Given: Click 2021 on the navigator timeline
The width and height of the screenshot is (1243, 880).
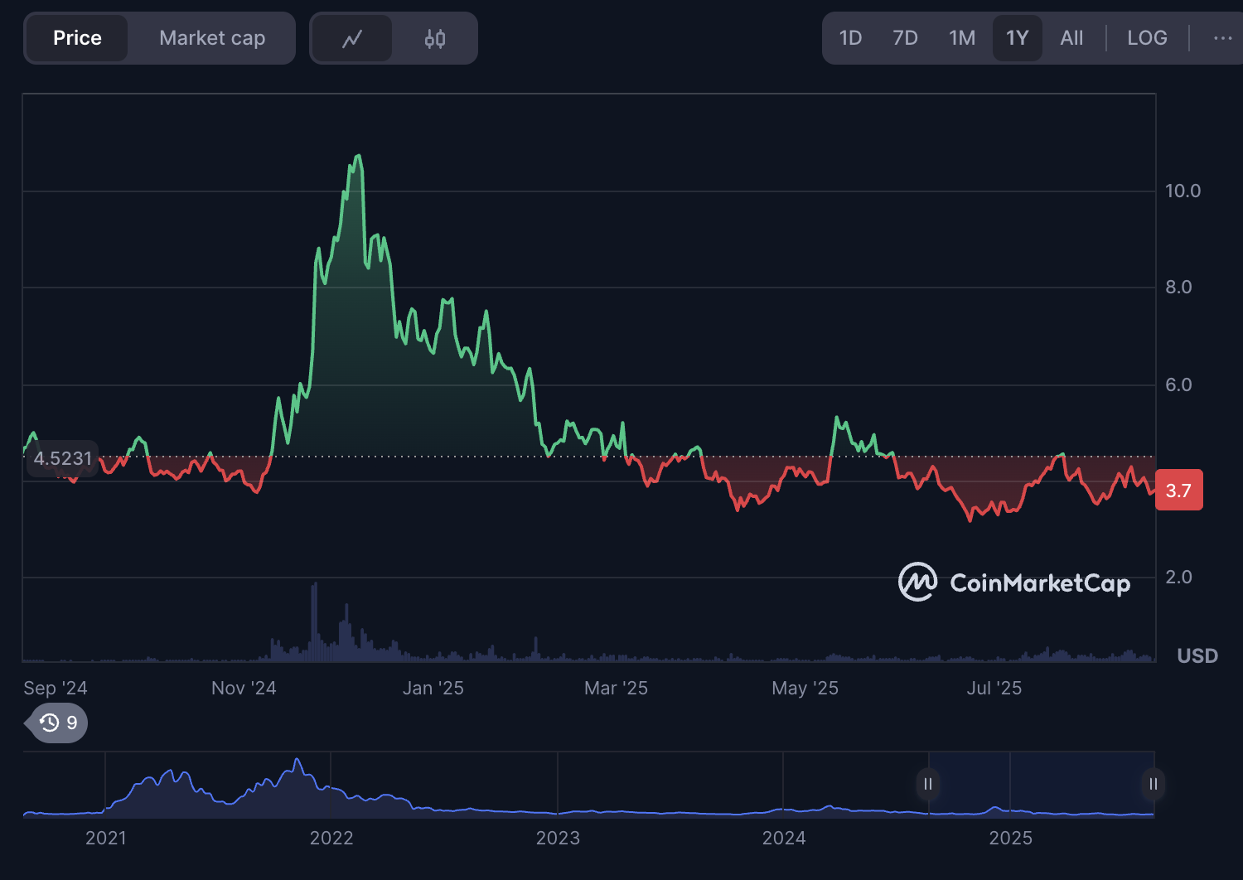Looking at the screenshot, I should pos(106,839).
